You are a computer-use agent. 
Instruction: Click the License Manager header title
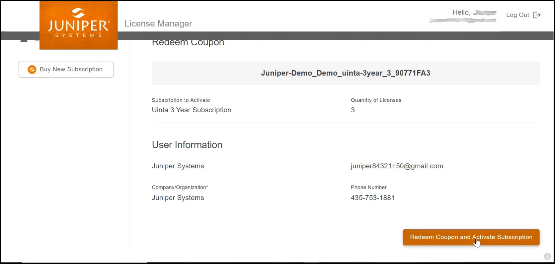pos(158,24)
